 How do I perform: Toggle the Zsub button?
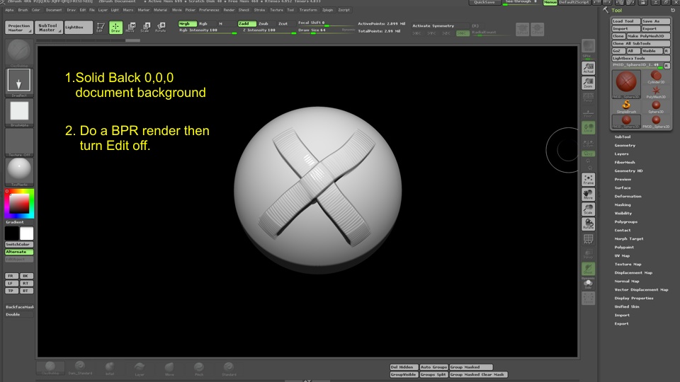coord(266,24)
